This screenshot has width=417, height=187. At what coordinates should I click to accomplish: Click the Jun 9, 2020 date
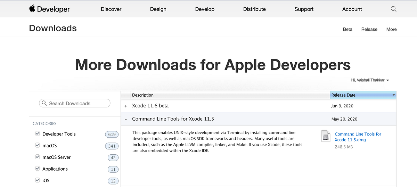point(342,106)
